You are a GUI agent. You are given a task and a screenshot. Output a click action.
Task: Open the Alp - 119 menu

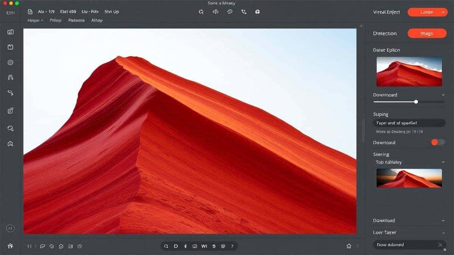coord(46,12)
